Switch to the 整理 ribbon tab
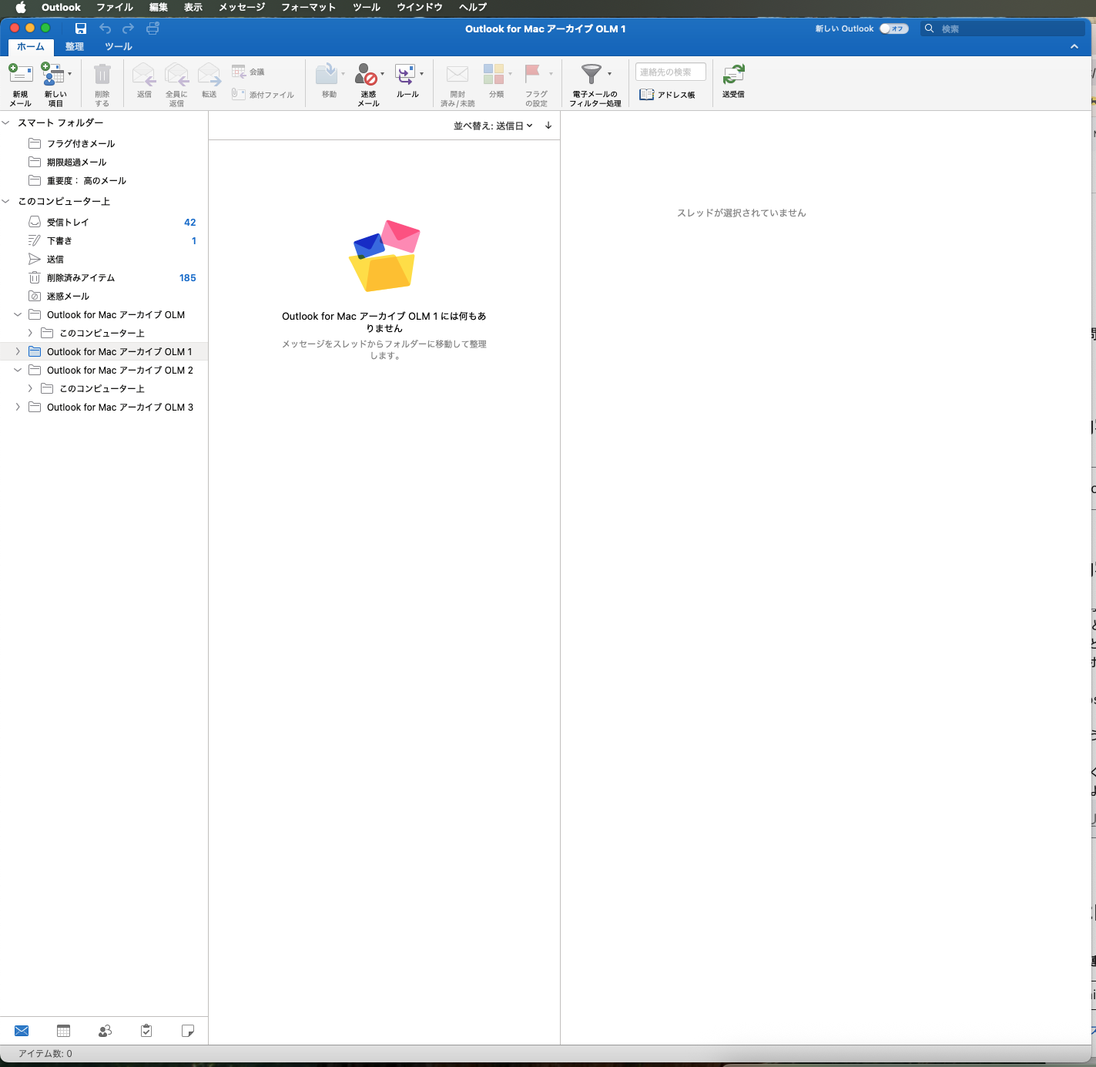The image size is (1096, 1067). pos(75,47)
